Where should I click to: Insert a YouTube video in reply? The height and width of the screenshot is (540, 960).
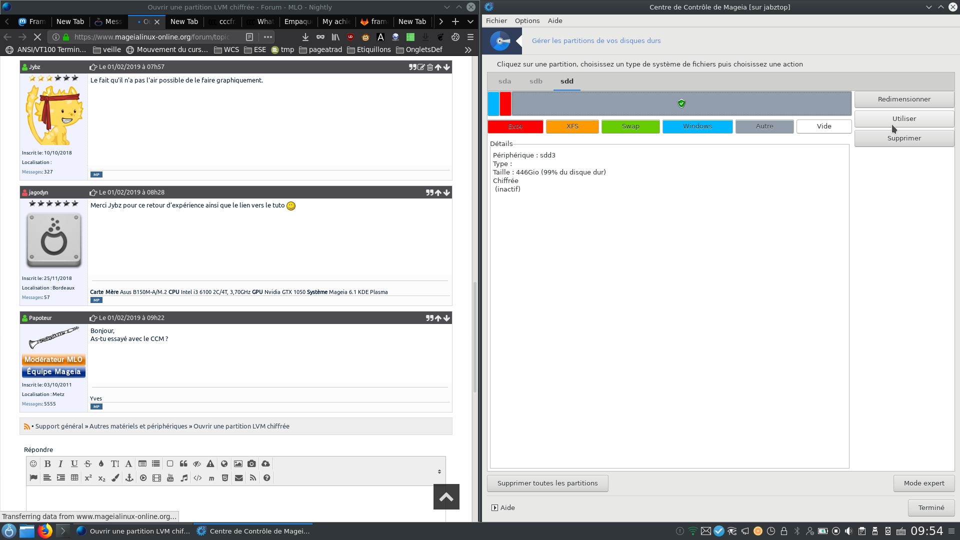tap(170, 478)
